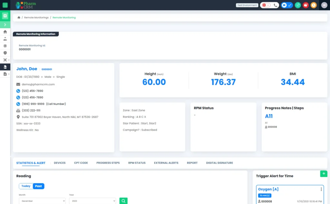Select the blue key icon in the header
Viewport: 330px width, 204px height.
click(x=289, y=5)
